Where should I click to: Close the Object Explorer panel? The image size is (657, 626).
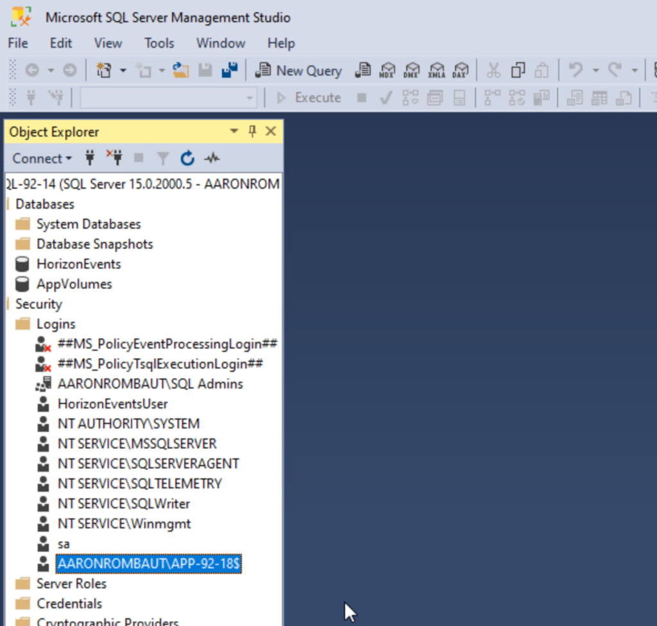[271, 131]
